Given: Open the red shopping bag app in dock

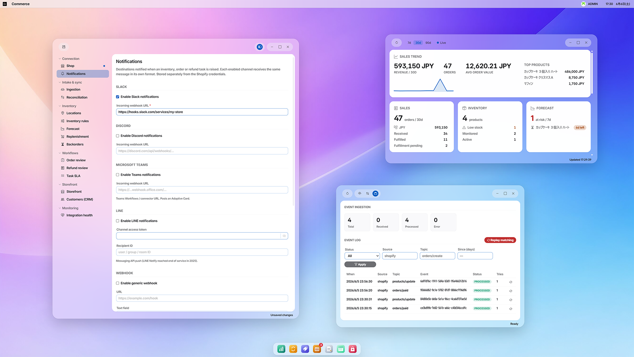Looking at the screenshot, I should point(353,349).
